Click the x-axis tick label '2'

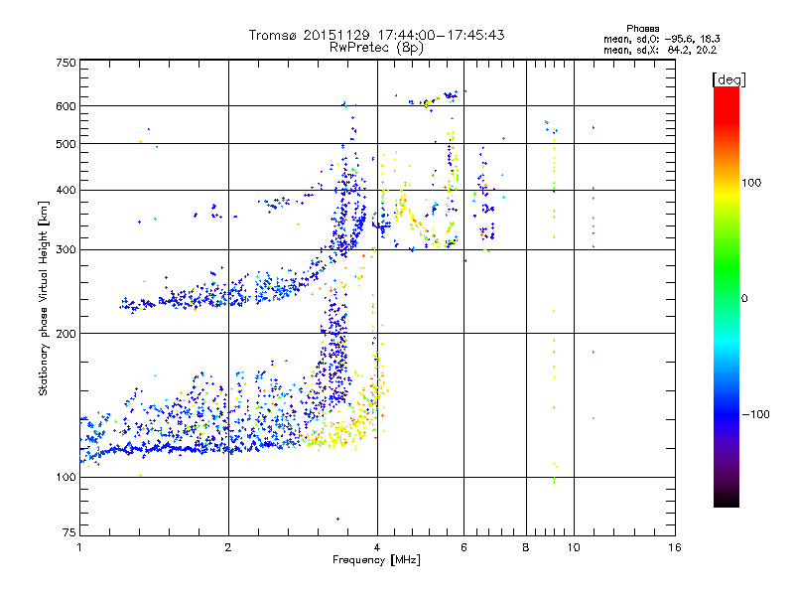tap(228, 547)
